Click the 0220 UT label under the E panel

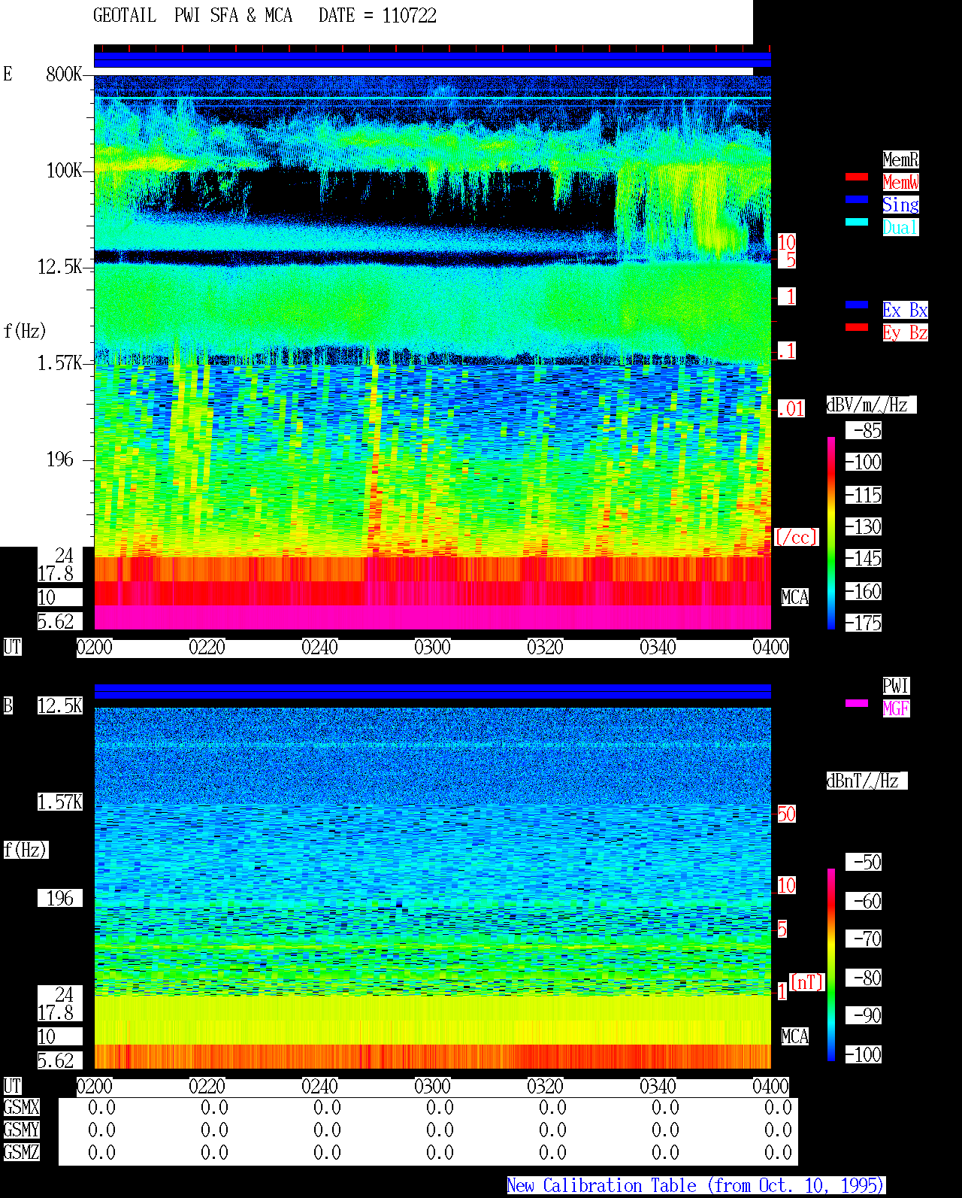207,648
